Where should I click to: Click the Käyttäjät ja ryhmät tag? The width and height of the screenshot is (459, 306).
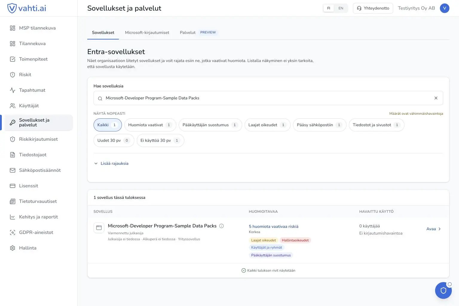point(267,247)
